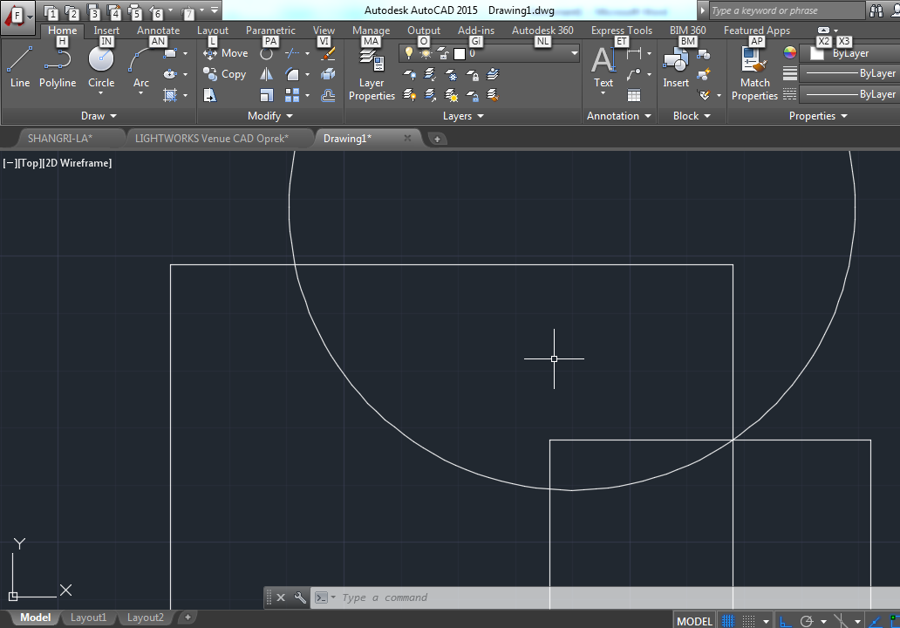The width and height of the screenshot is (900, 628).
Task: Toggle isometric drafting in status bar
Action: click(x=841, y=620)
